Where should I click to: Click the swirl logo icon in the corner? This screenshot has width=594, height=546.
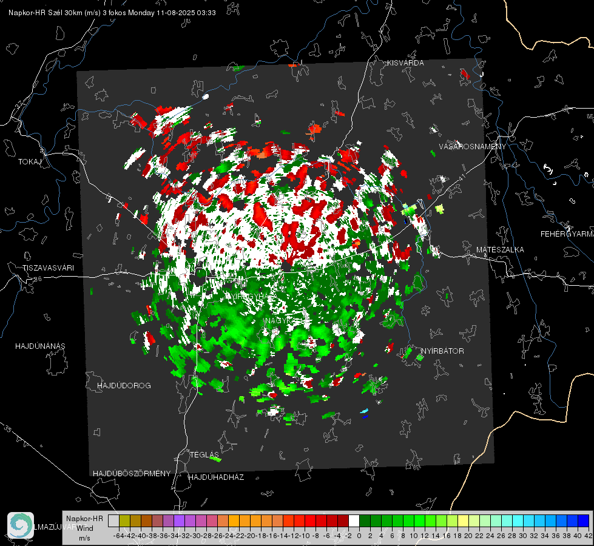click(21, 525)
